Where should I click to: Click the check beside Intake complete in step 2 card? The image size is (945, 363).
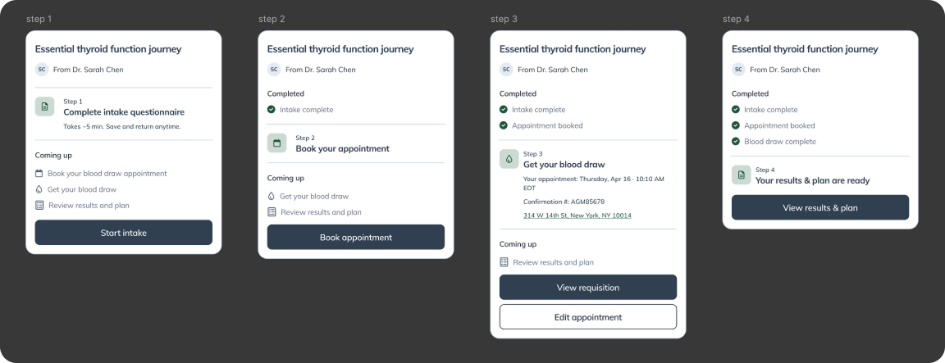point(272,110)
